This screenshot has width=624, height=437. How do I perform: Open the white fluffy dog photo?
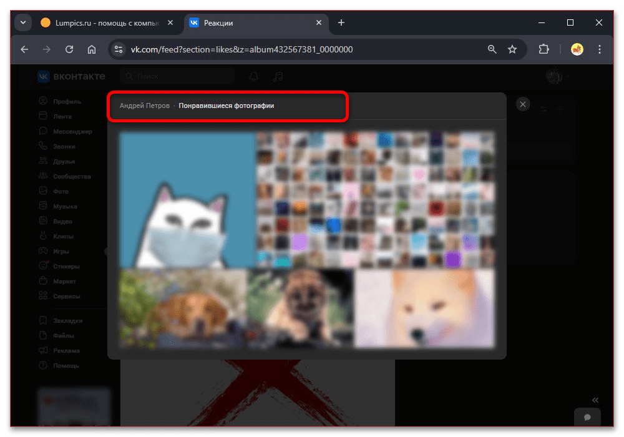(x=424, y=308)
